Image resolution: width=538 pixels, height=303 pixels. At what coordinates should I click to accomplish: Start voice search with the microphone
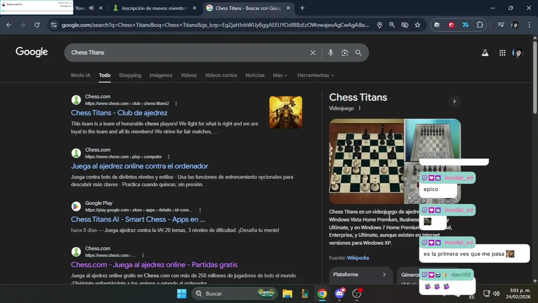click(x=330, y=53)
